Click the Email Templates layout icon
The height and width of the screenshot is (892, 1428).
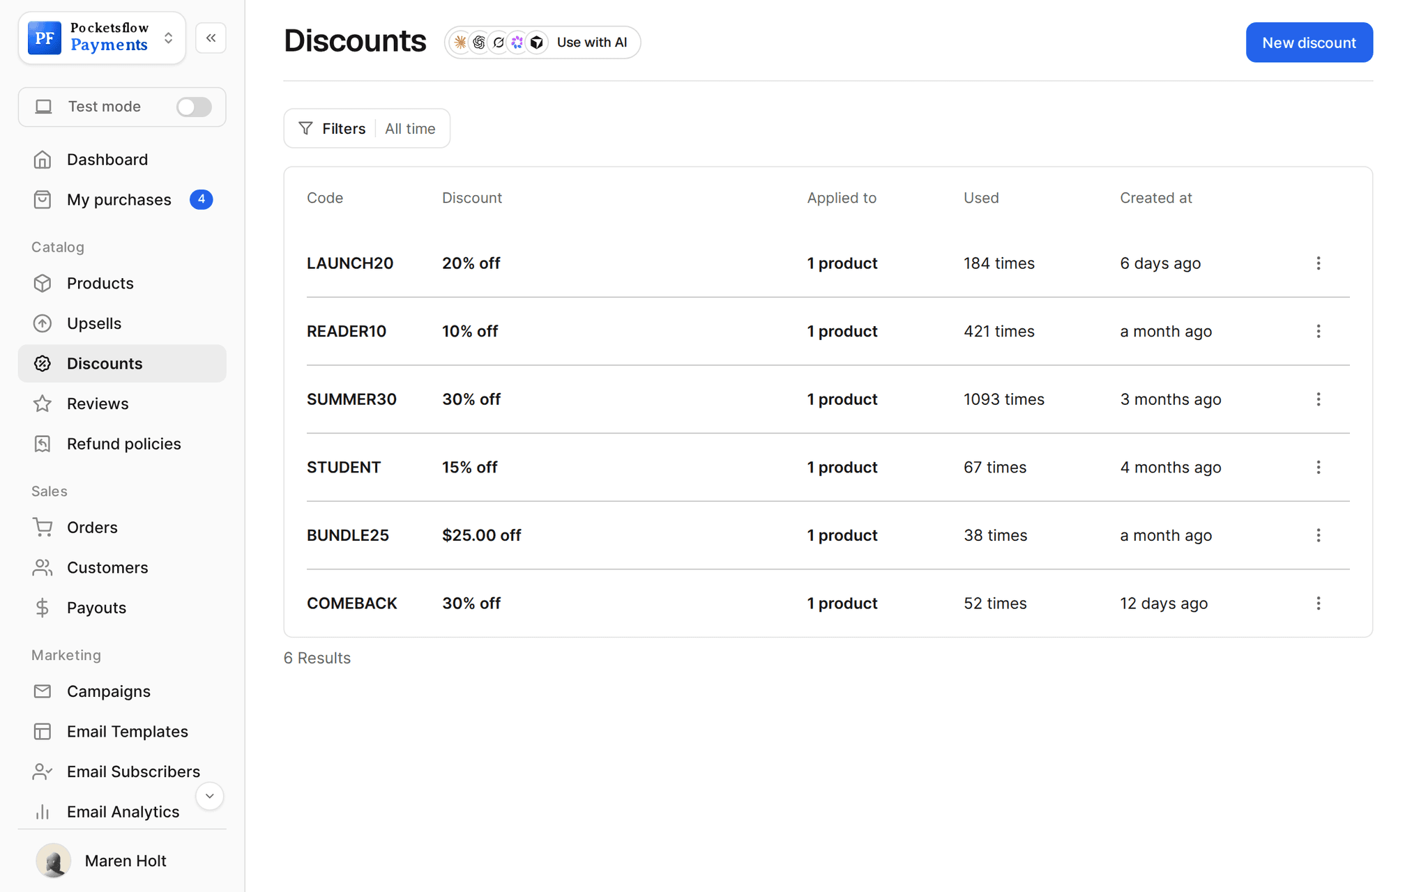click(x=43, y=732)
